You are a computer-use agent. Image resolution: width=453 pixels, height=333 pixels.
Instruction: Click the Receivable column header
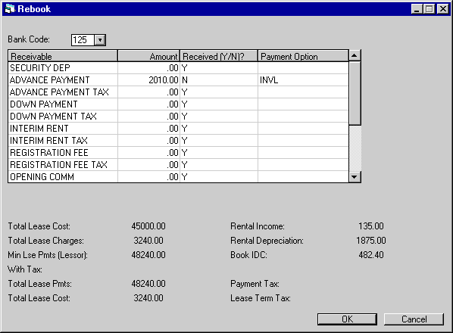click(x=63, y=56)
